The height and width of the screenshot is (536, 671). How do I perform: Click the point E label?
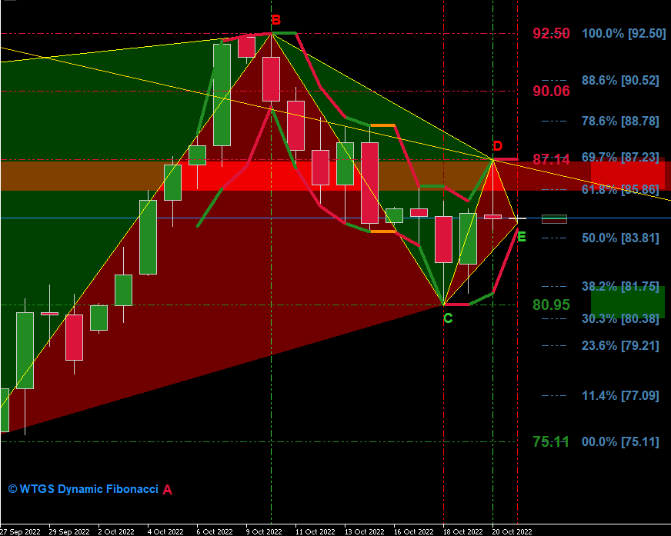[x=522, y=237]
